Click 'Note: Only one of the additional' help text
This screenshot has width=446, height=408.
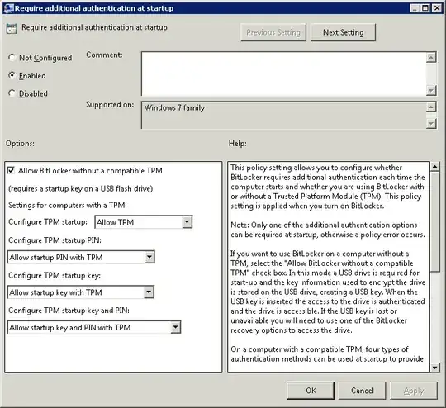pos(323,225)
